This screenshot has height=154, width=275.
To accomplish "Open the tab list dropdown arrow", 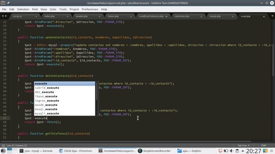I will tap(272, 16).
